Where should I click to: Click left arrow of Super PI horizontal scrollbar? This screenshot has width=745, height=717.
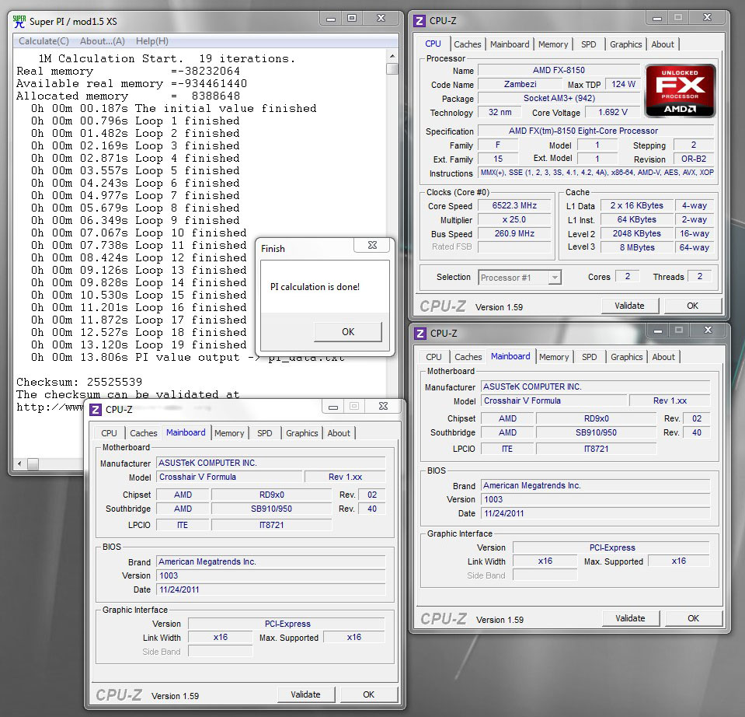[19, 463]
